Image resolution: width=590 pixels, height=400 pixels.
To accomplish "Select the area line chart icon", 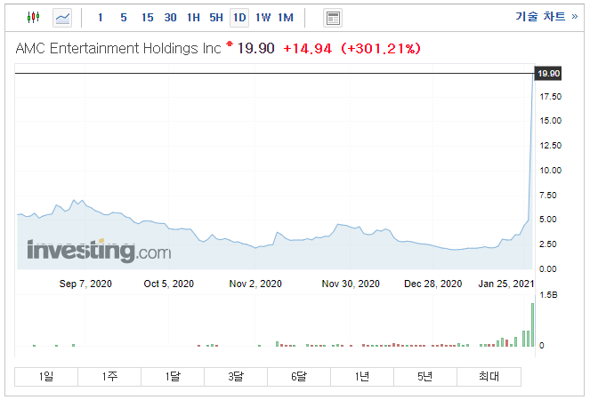I will [x=62, y=18].
